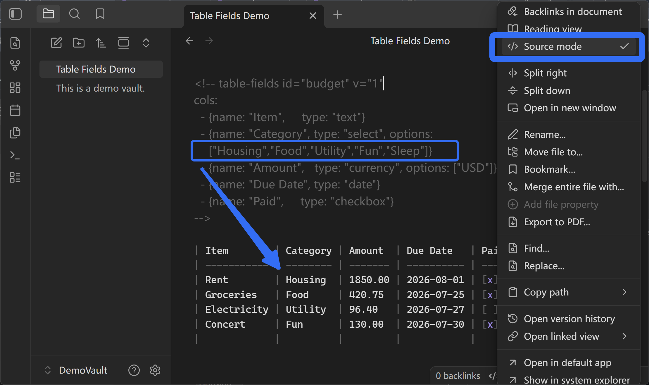Toggle Paid checkbox in Electricity row
This screenshot has height=385, width=649.
[x=490, y=310]
